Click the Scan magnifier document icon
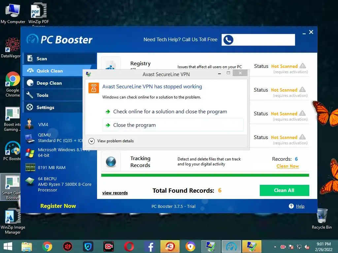 point(30,58)
